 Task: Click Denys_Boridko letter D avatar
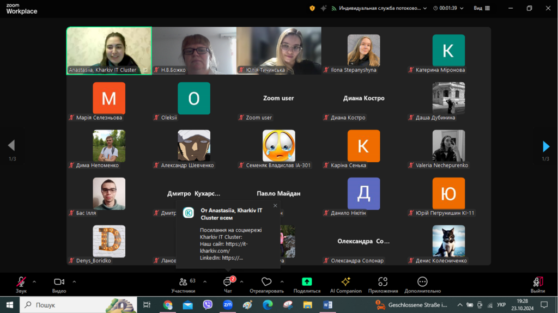pos(109,241)
